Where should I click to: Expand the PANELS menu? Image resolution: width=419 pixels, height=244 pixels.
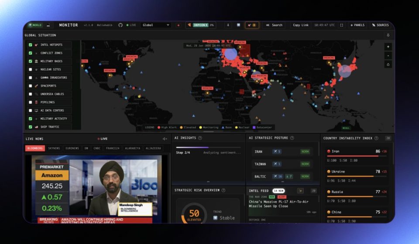pos(357,25)
